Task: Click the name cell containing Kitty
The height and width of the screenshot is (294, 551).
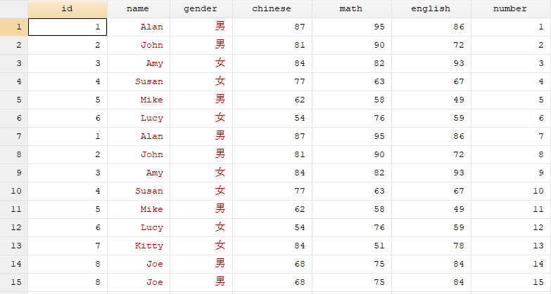Action: (x=139, y=246)
